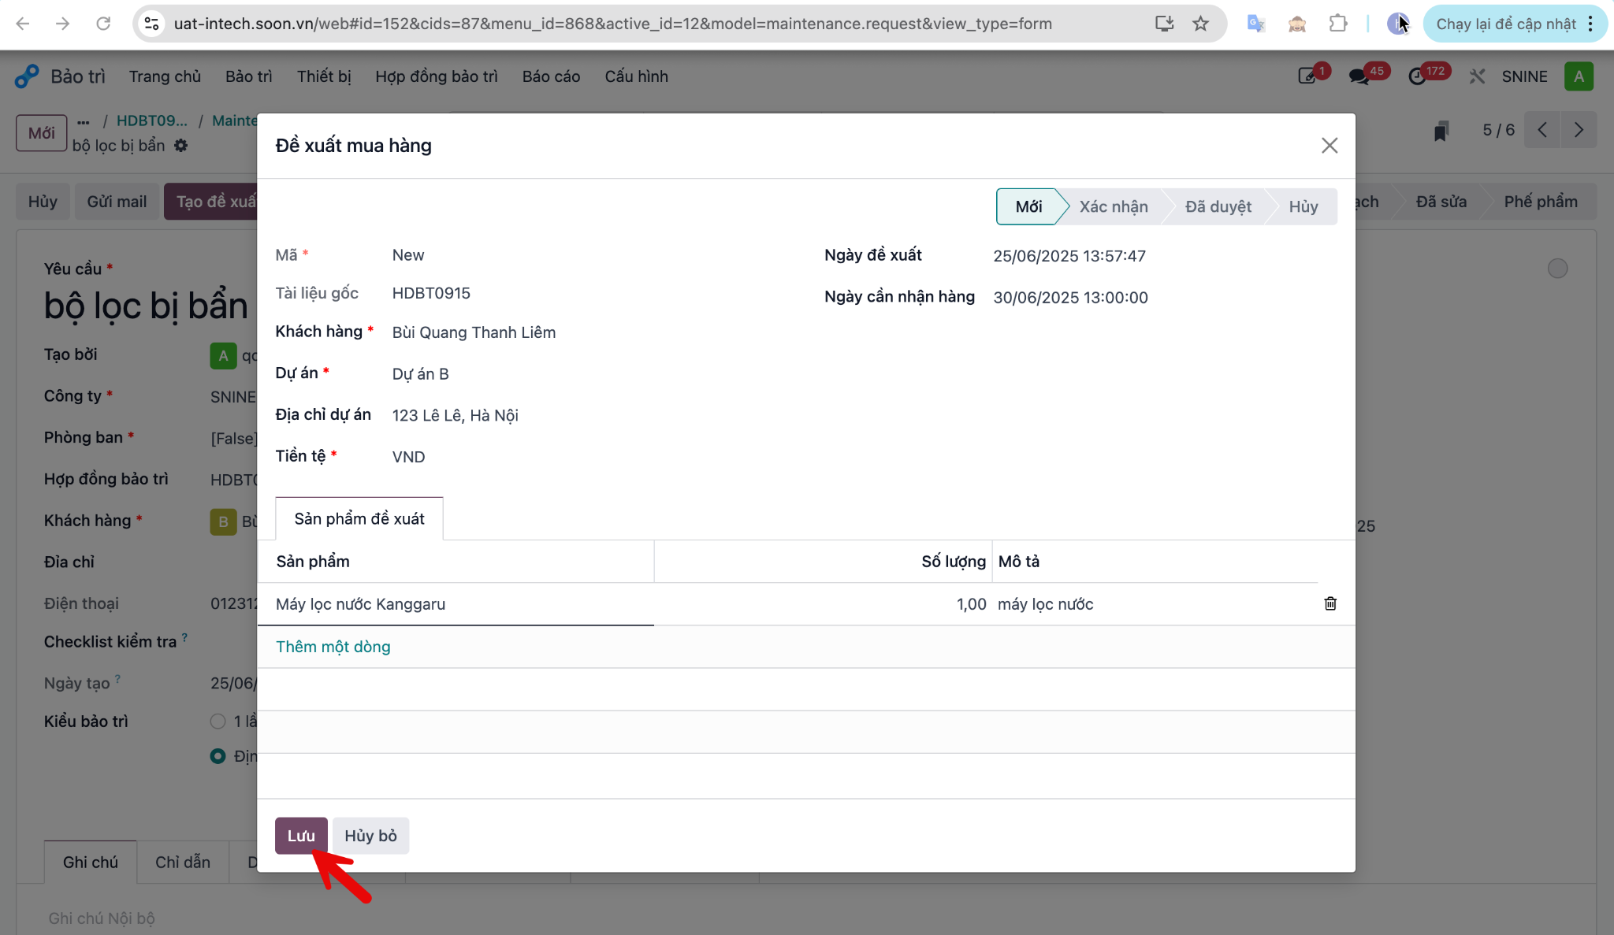This screenshot has height=935, width=1614.
Task: Open Ngày cần nhận hàng date picker
Action: pyautogui.click(x=1070, y=298)
